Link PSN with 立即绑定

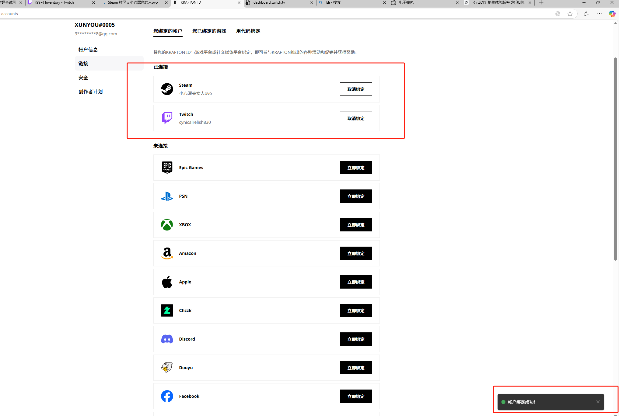tap(356, 196)
